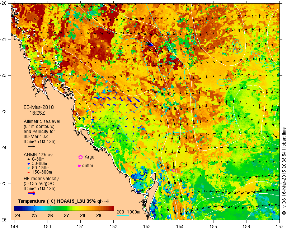Click the '80-150m' depth label
Screen dimensions: 287x230
pyautogui.click(x=41, y=168)
